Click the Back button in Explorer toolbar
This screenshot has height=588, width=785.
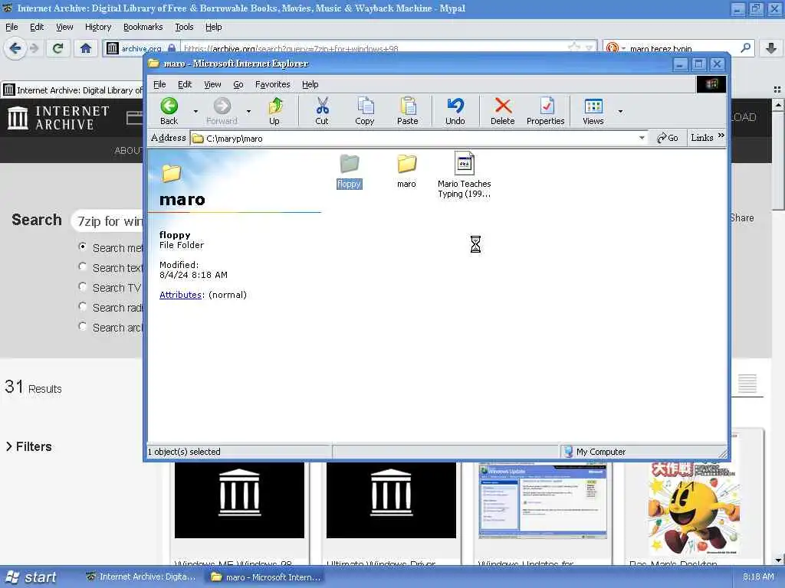coord(169,111)
